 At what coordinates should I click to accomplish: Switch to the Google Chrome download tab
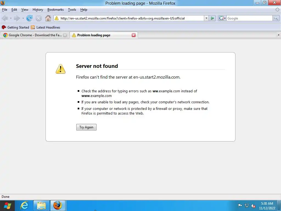click(x=35, y=35)
